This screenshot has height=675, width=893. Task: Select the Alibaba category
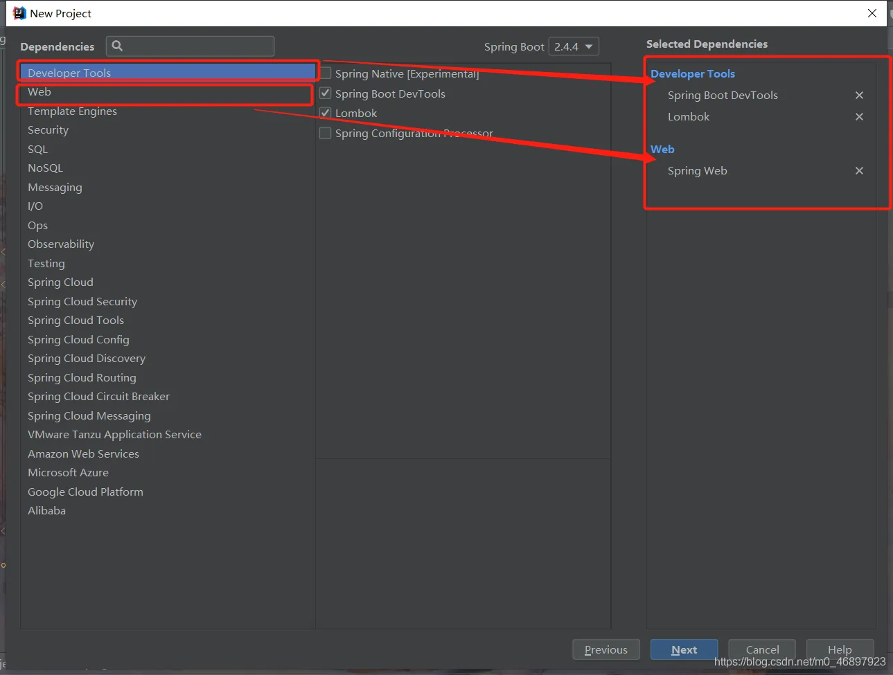[x=168, y=511]
